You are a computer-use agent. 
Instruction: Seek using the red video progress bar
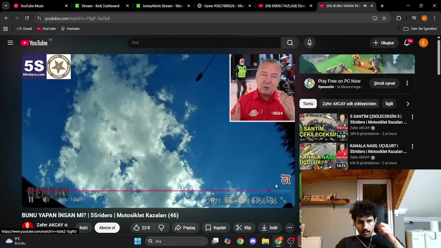point(158,191)
